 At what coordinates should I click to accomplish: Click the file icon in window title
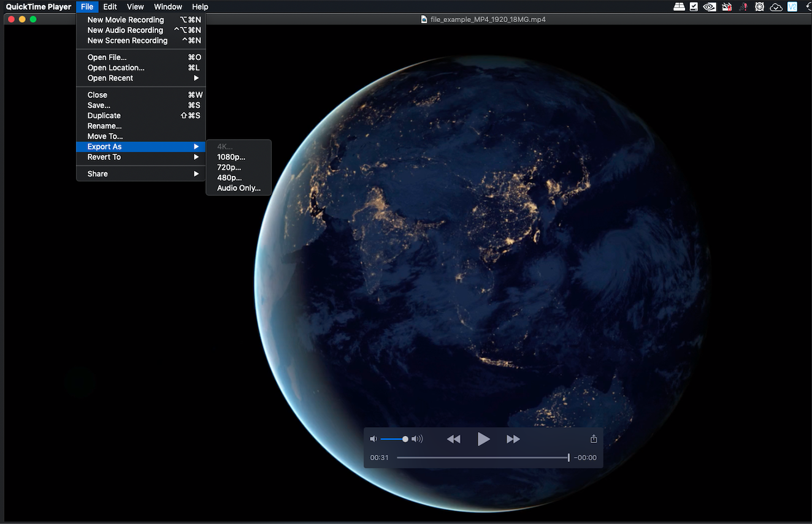(424, 19)
